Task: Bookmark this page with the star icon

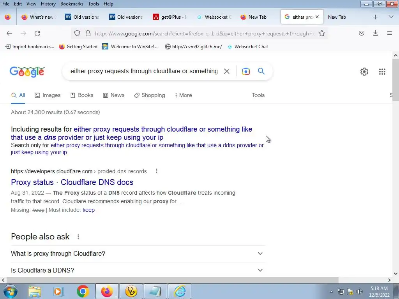Action: [x=322, y=33]
